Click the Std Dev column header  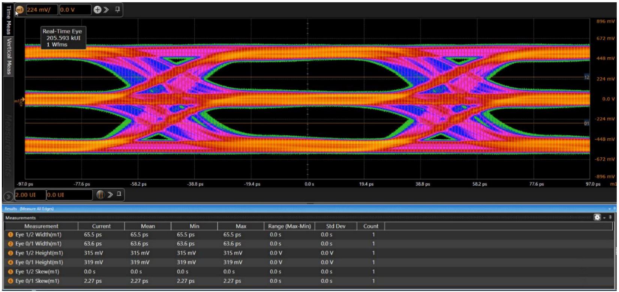335,226
